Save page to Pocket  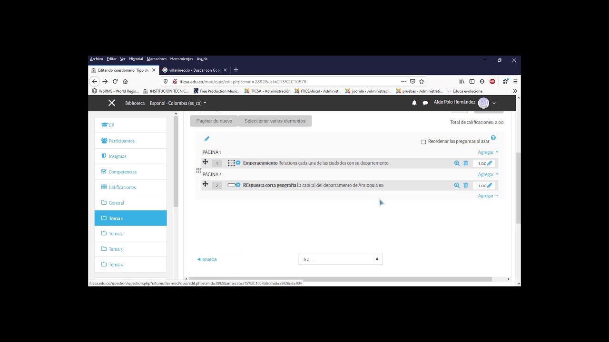click(413, 81)
